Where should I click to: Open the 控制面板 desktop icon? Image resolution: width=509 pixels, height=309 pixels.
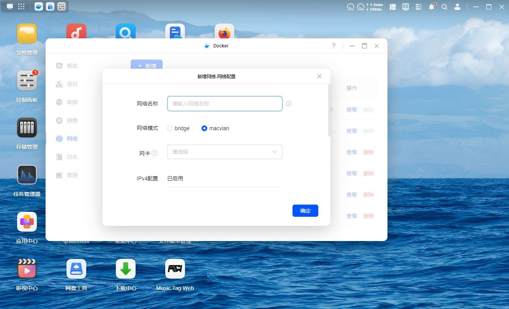pyautogui.click(x=27, y=81)
